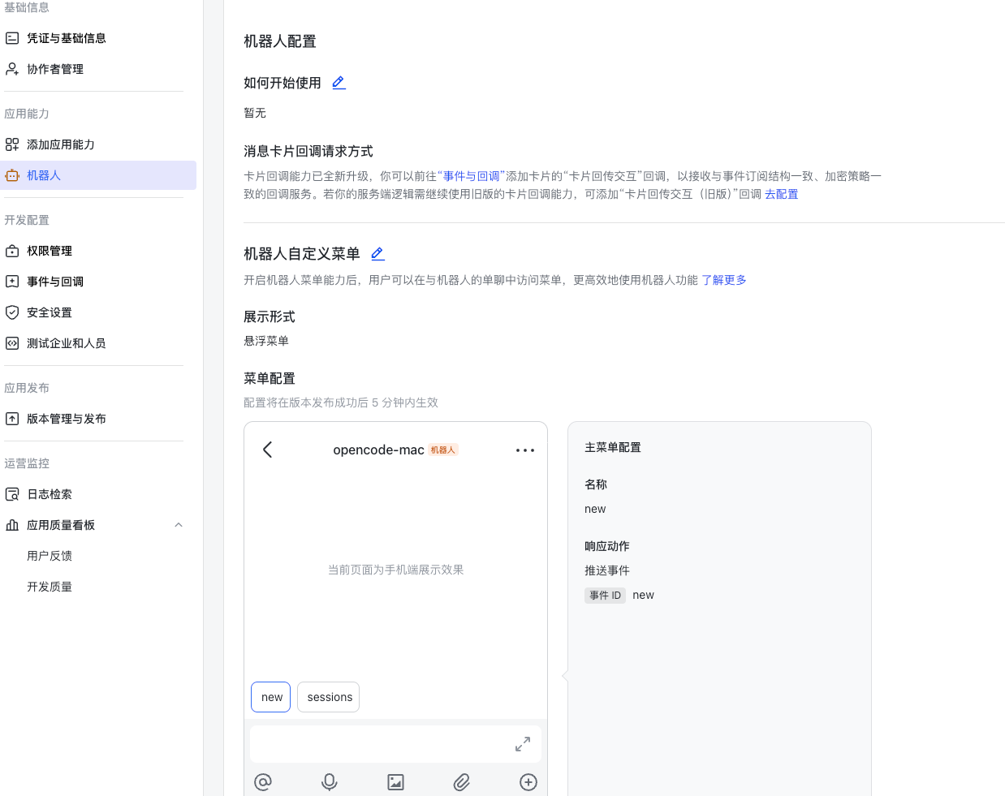The width and height of the screenshot is (1005, 796).
Task: Select the new menu button in preview
Action: [x=271, y=697]
